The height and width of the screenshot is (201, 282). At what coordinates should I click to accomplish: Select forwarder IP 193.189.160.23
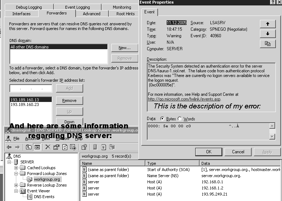pyautogui.click(x=31, y=104)
